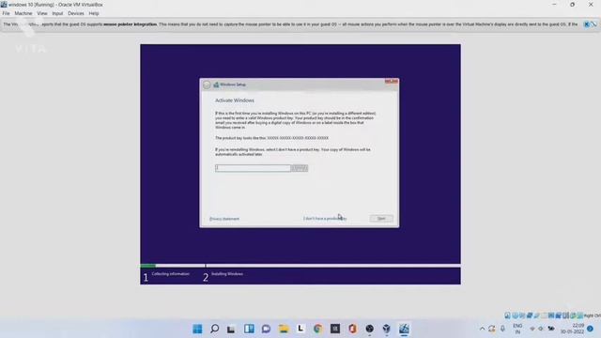Viewport: 601px width, 338px height.
Task: Launch Google Chrome from taskbar
Action: point(317,329)
